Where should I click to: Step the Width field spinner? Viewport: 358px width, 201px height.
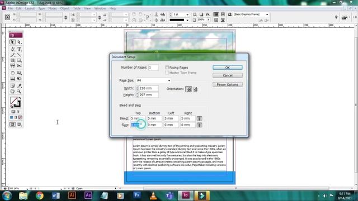point(137,88)
